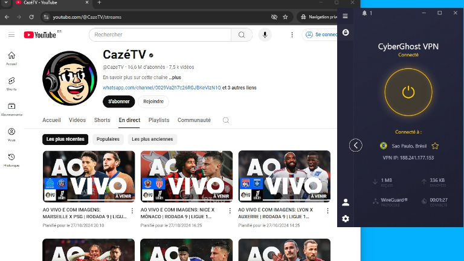Click the voice search microphone icon
The image size is (464, 261).
click(264, 35)
